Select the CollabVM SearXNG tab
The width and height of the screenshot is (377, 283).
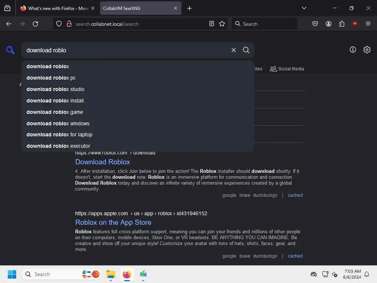(x=141, y=8)
